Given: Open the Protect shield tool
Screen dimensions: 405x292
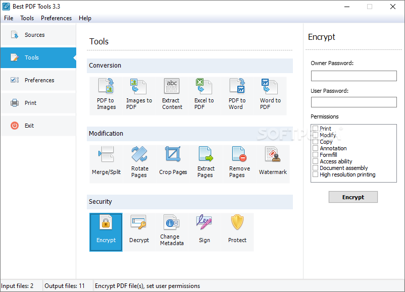Looking at the screenshot, I should [237, 232].
